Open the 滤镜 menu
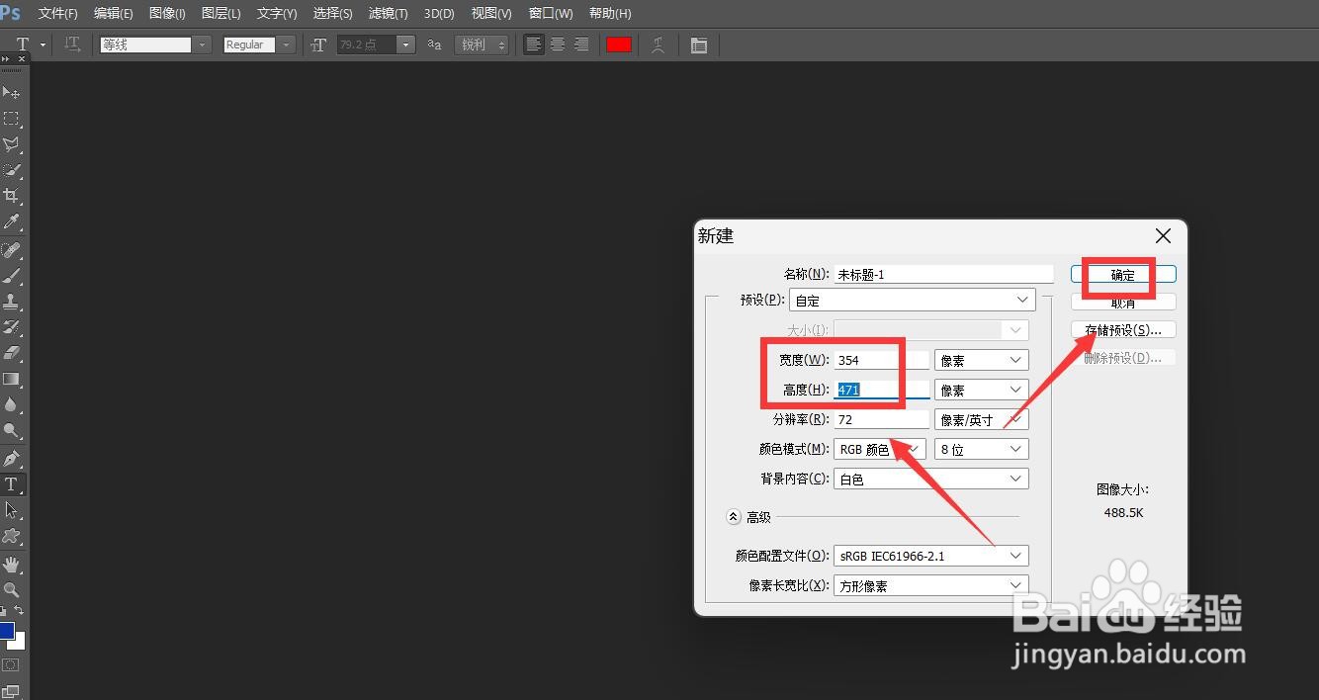The width and height of the screenshot is (1319, 700). click(x=388, y=13)
